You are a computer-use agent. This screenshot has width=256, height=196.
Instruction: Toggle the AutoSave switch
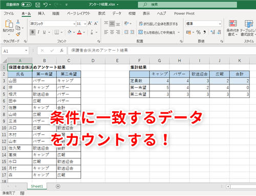[26, 5]
